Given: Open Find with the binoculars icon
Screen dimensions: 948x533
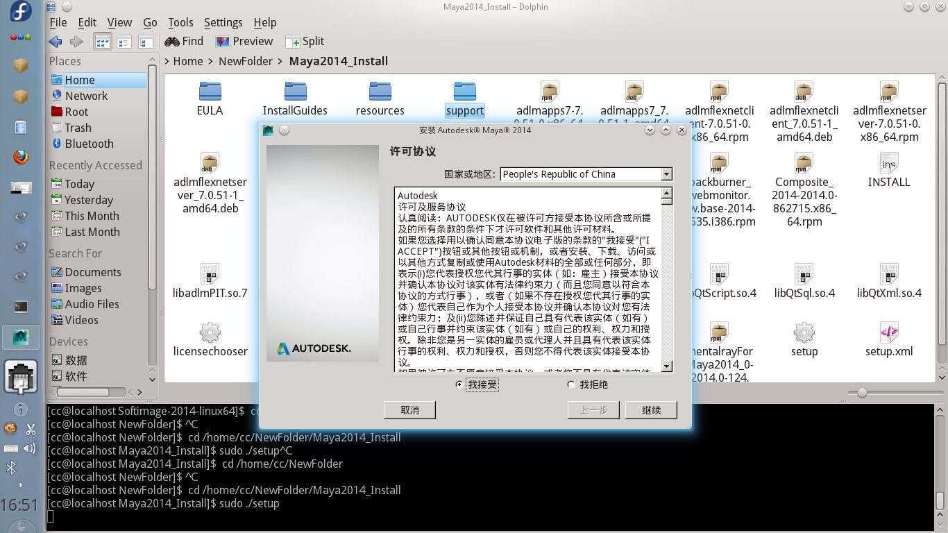Looking at the screenshot, I should 184,42.
